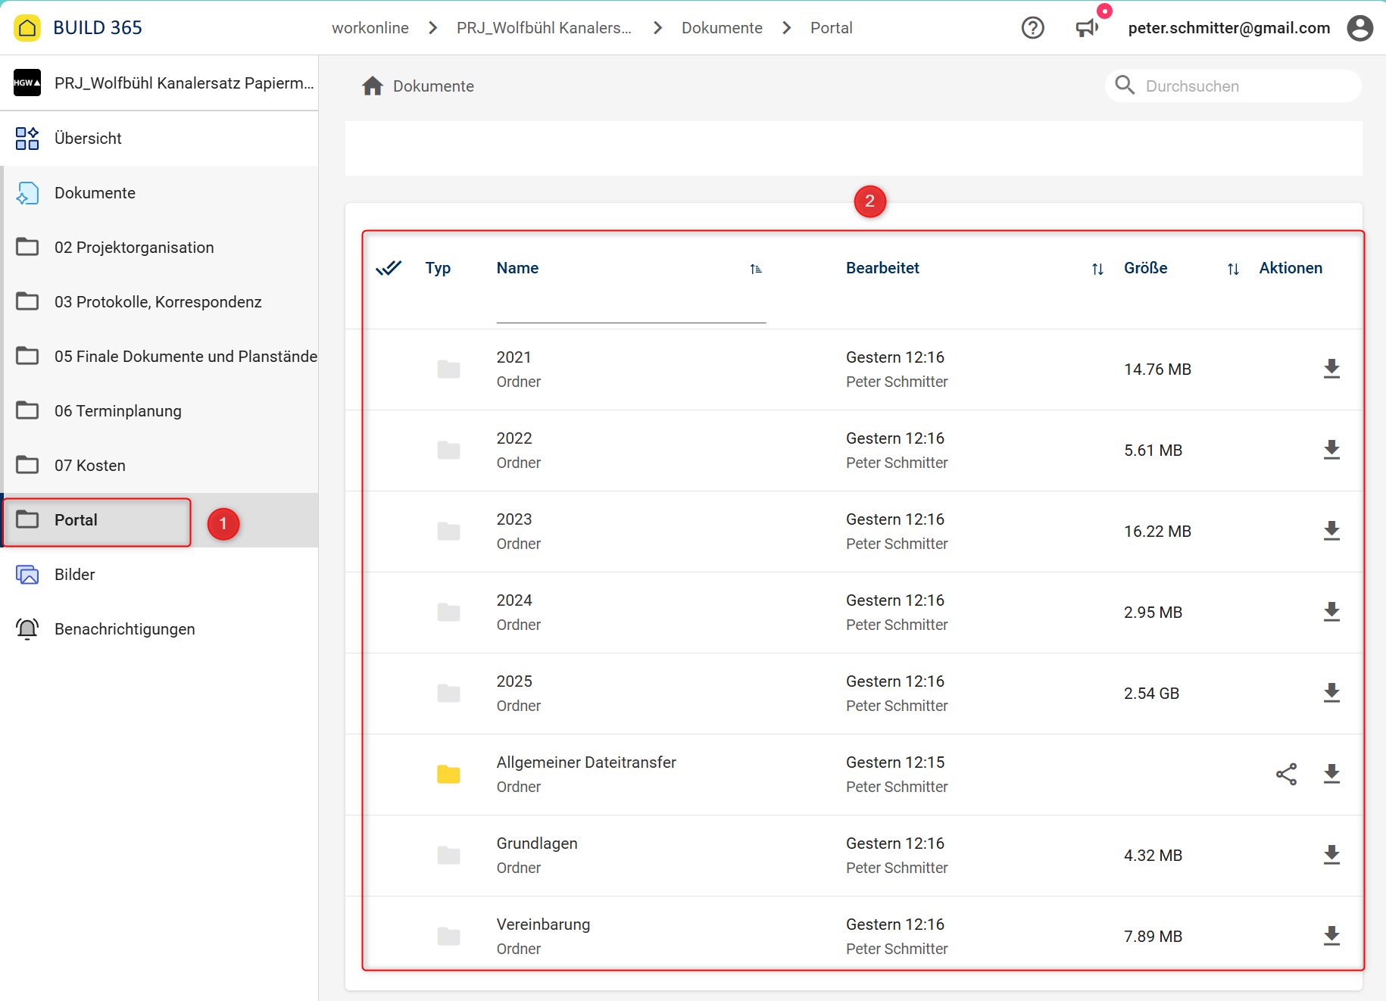1386x1001 pixels.
Task: Download the Vereinbarung folder
Action: pos(1331,936)
